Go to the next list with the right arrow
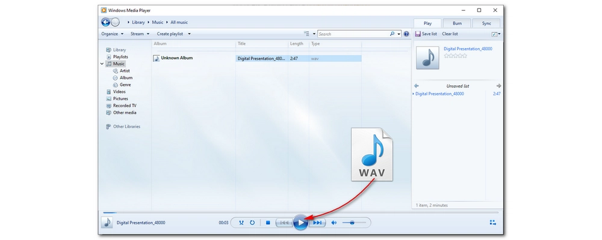This screenshot has width=602, height=240. [x=498, y=86]
